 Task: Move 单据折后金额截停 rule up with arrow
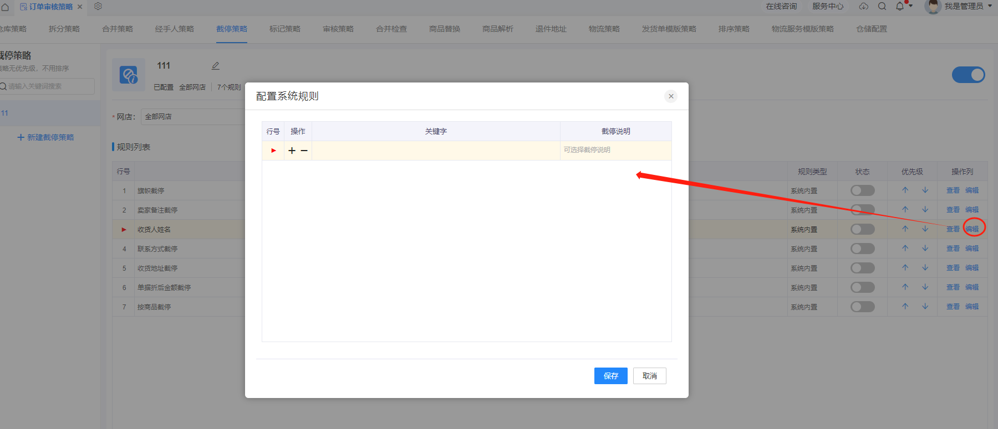[905, 287]
